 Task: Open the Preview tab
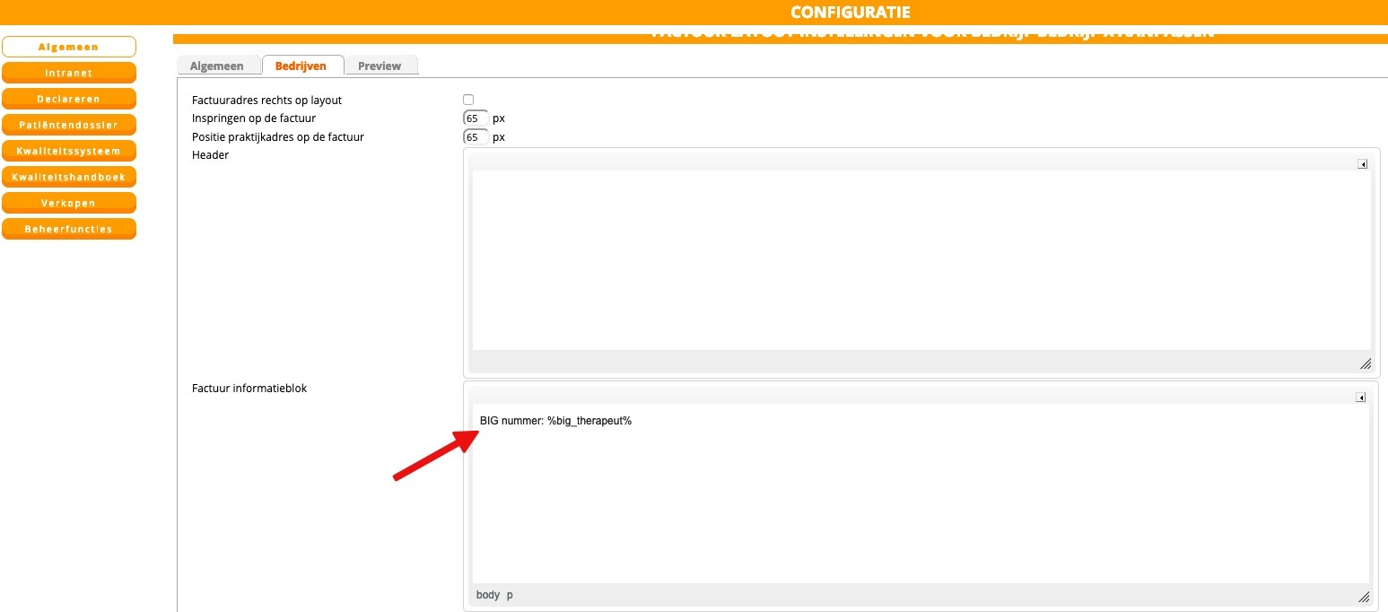point(380,66)
